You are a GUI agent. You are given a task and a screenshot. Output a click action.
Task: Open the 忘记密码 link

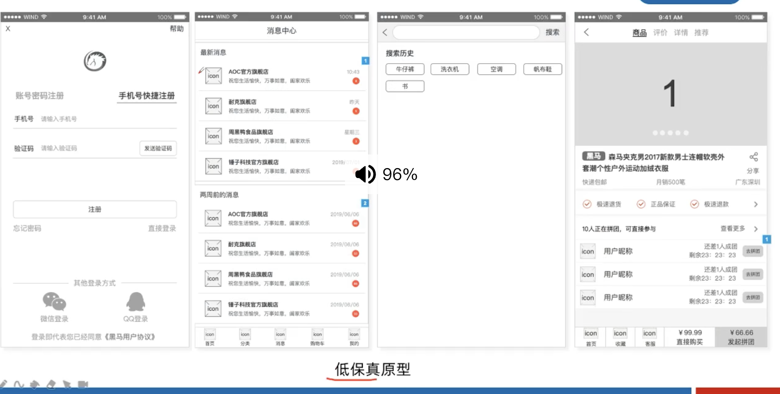coord(27,228)
